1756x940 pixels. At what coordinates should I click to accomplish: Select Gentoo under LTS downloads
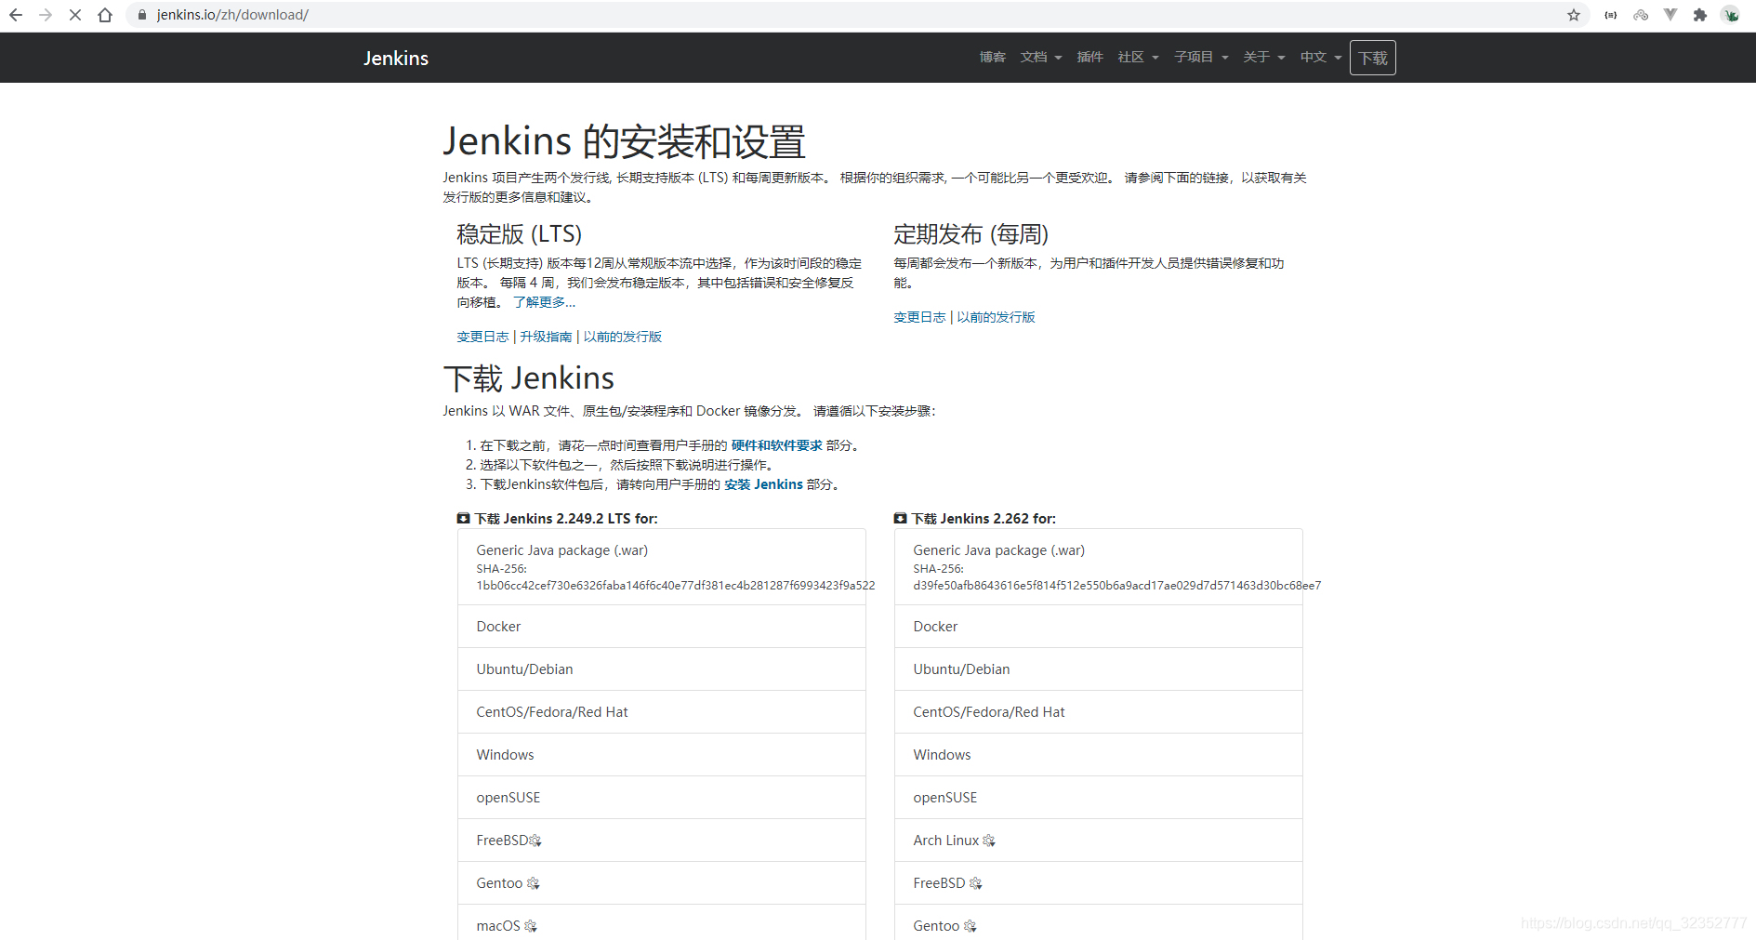click(662, 883)
